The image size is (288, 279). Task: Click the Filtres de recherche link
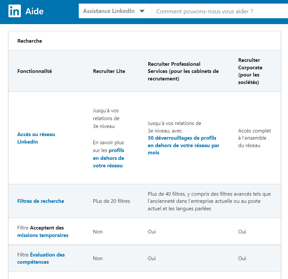41,201
